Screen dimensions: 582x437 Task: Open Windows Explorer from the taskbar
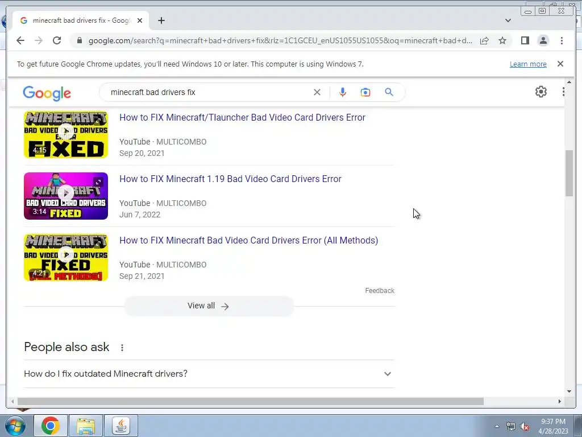click(86, 426)
